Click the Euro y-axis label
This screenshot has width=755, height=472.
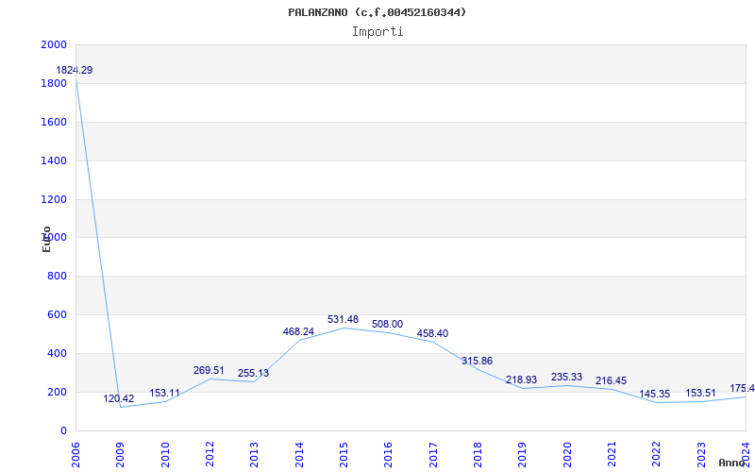46,239
